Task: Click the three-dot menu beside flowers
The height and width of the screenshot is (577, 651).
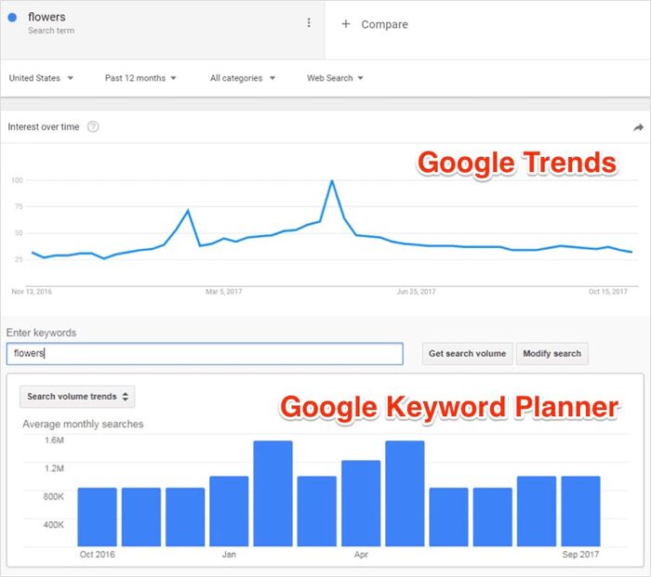Action: (x=309, y=23)
